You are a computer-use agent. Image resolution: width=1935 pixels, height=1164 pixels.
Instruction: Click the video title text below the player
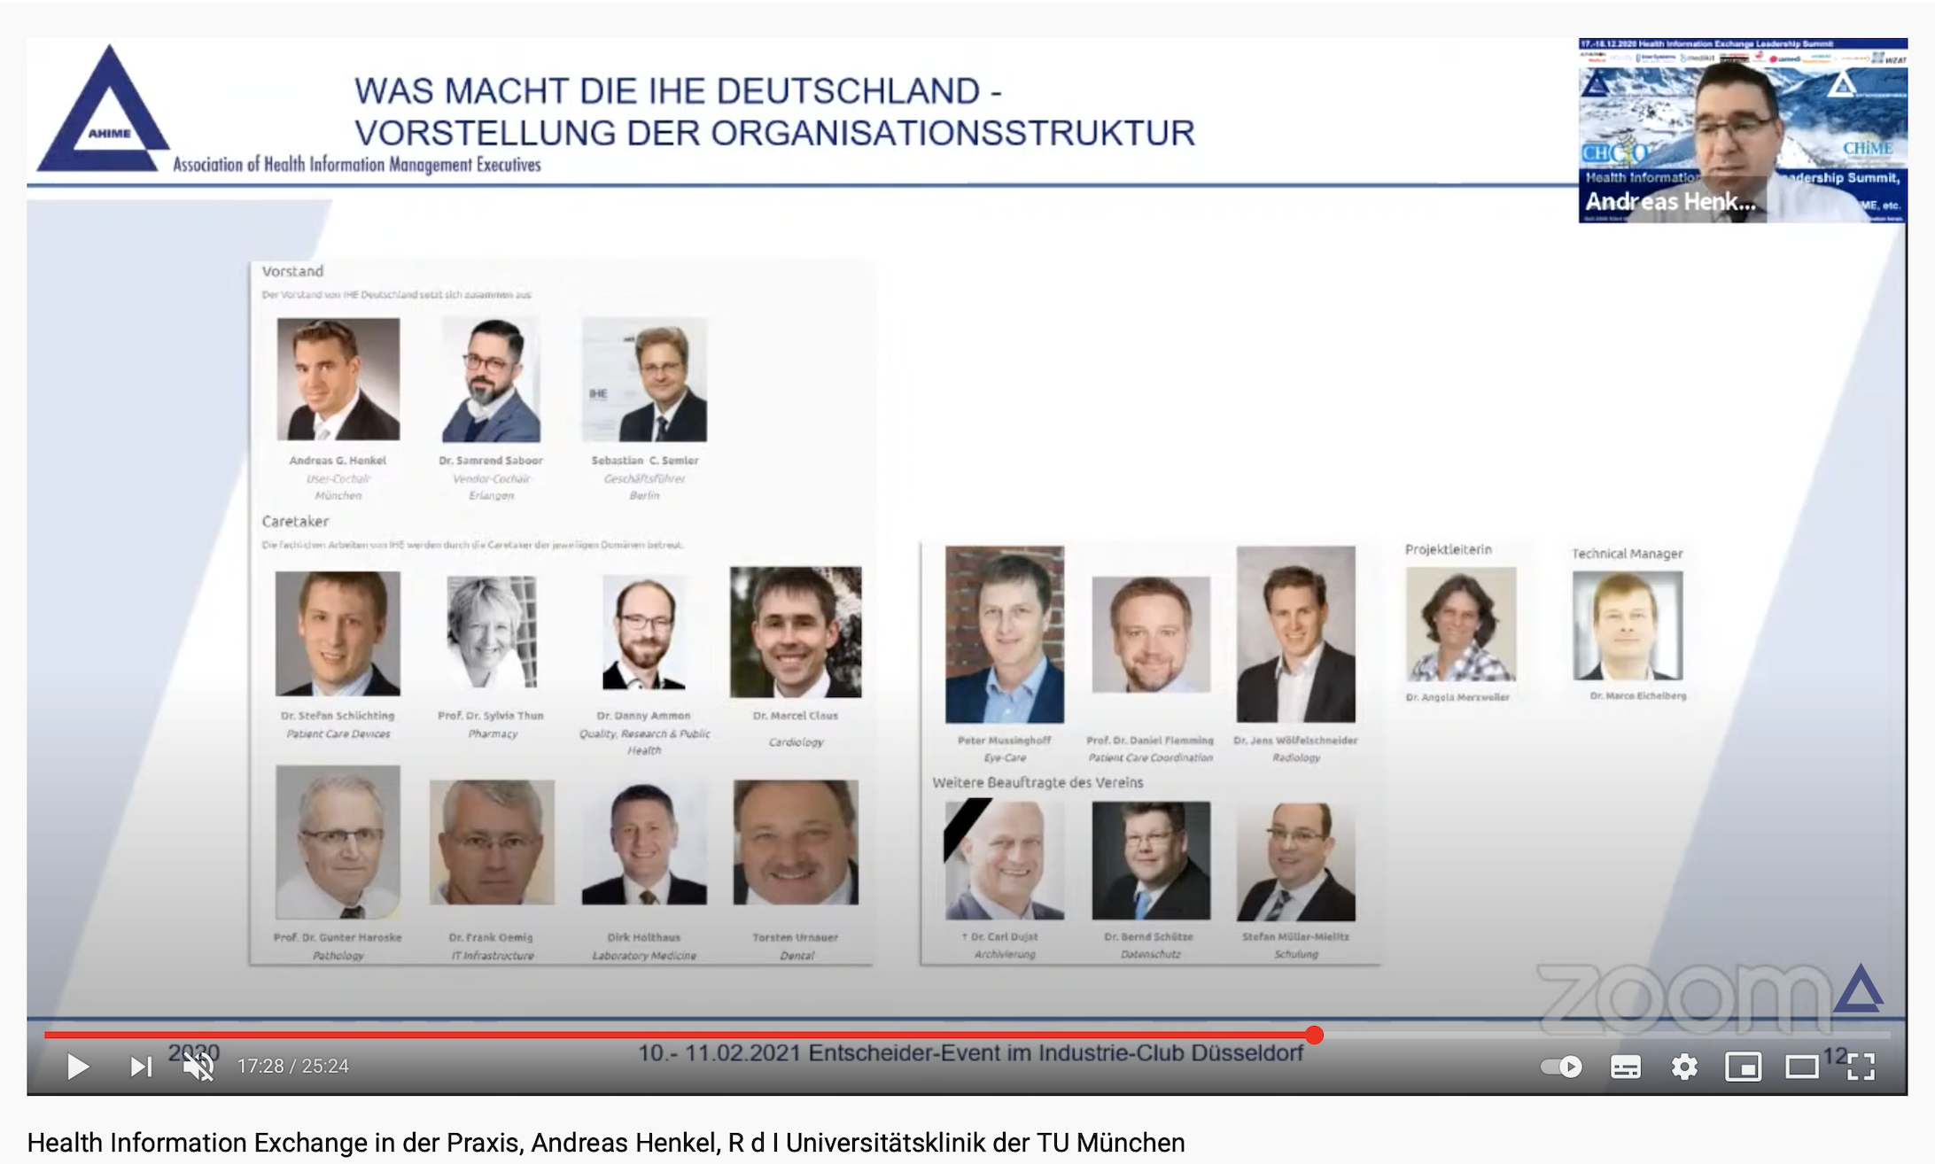pos(606,1143)
